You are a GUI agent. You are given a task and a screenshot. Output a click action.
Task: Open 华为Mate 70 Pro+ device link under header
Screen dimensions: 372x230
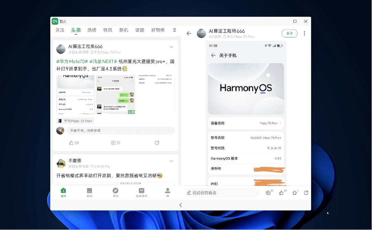pos(239,37)
